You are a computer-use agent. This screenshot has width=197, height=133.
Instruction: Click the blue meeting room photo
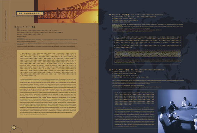(x=178, y=111)
